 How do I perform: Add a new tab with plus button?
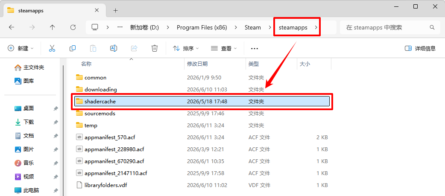coord(115,11)
